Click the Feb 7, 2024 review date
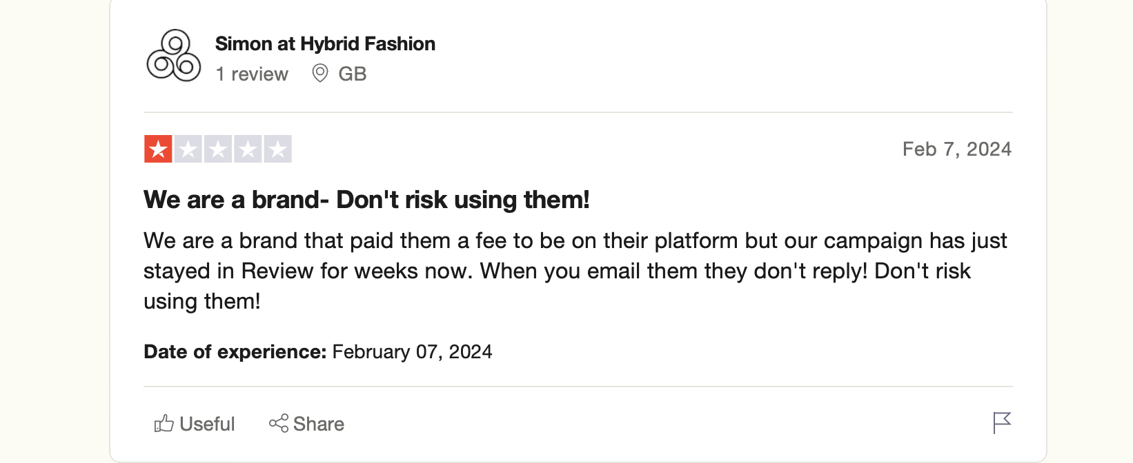Screen dimensions: 1133x463 point(956,150)
